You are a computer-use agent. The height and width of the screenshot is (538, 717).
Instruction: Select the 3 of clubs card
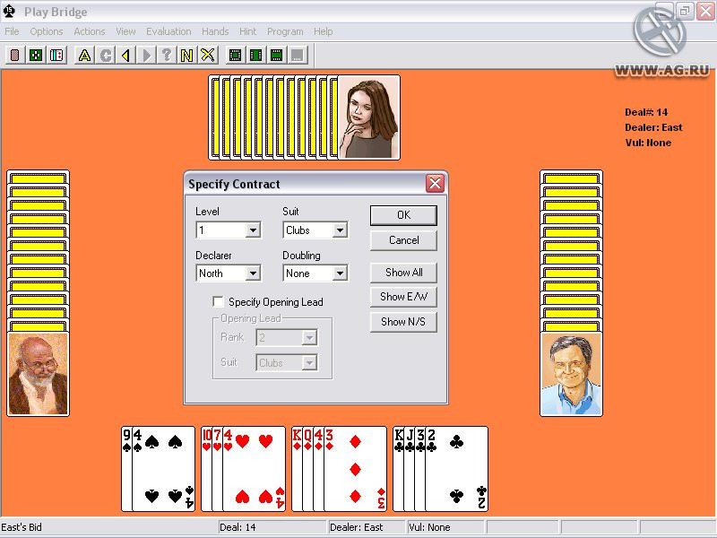pos(420,469)
